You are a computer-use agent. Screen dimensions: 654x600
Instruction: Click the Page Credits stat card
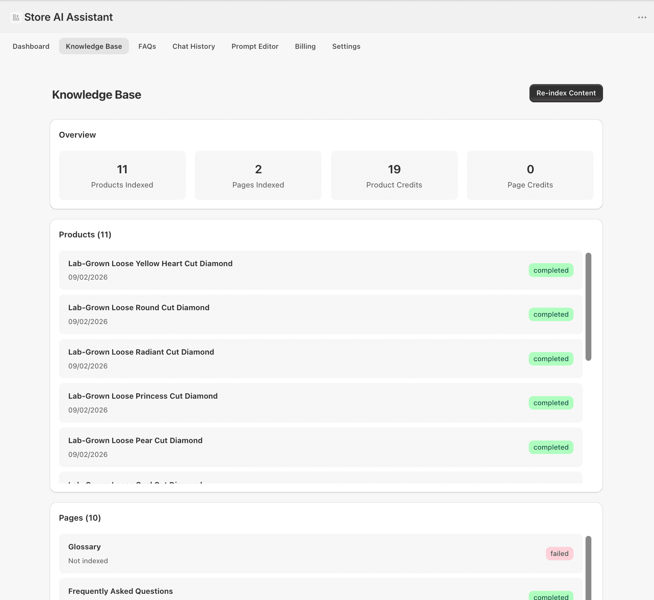coord(530,175)
